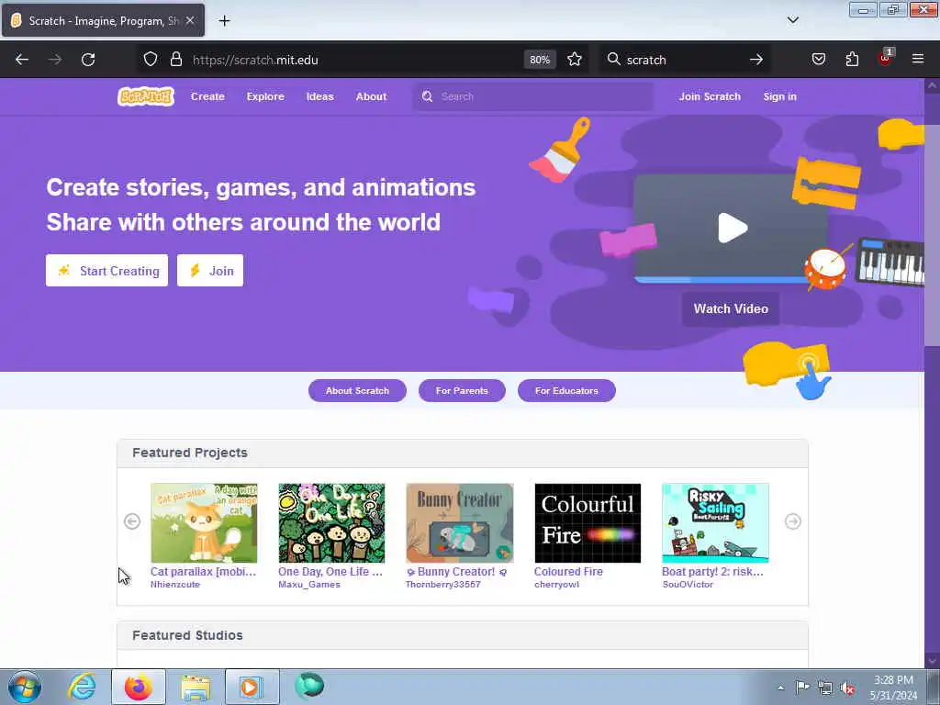Click the page vertical scrollbar thumb
940x705 pixels.
[932, 235]
